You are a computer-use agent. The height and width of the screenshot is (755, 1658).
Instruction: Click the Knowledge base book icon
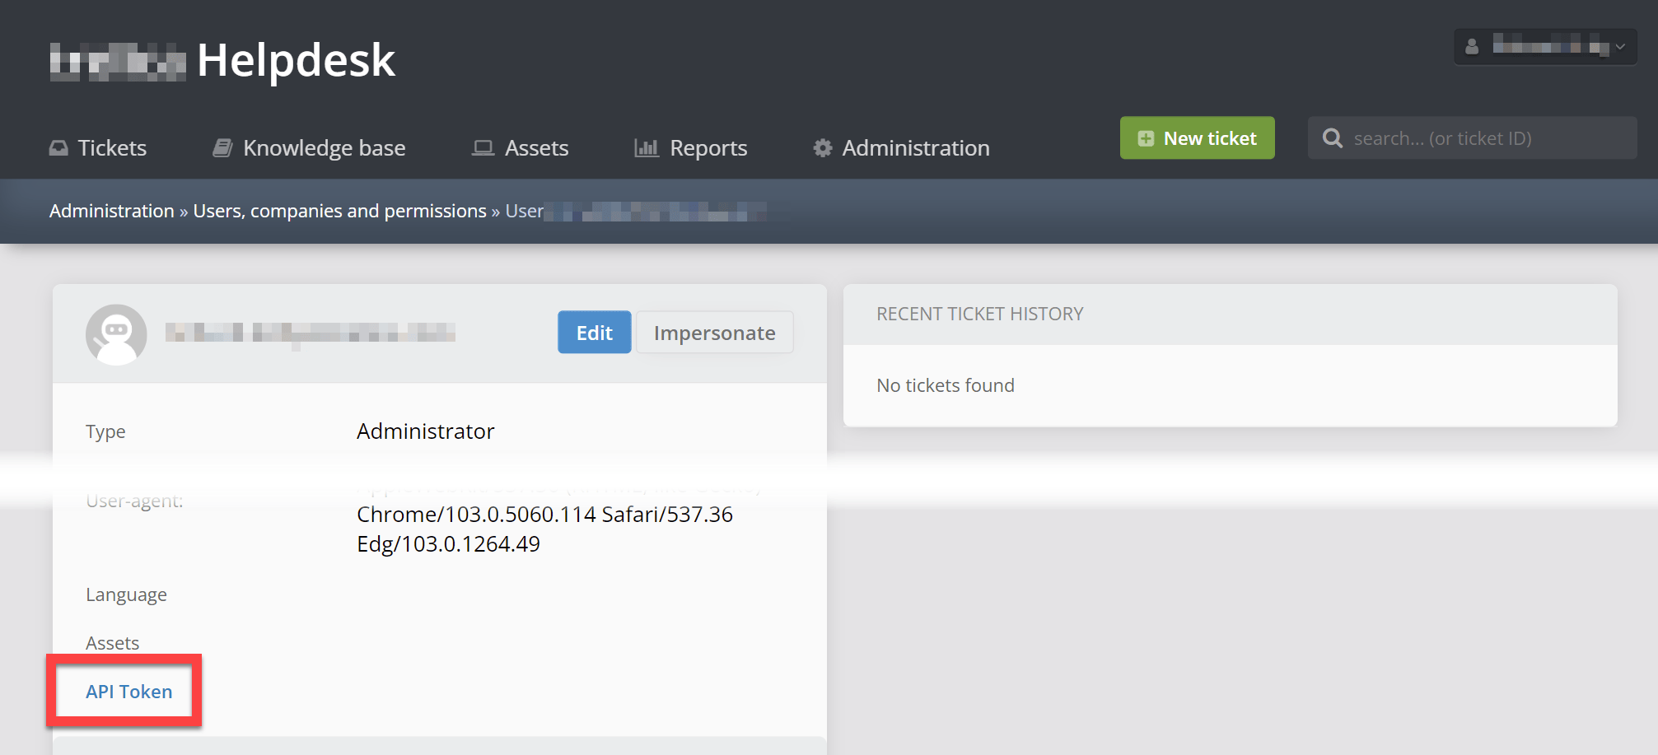point(222,148)
